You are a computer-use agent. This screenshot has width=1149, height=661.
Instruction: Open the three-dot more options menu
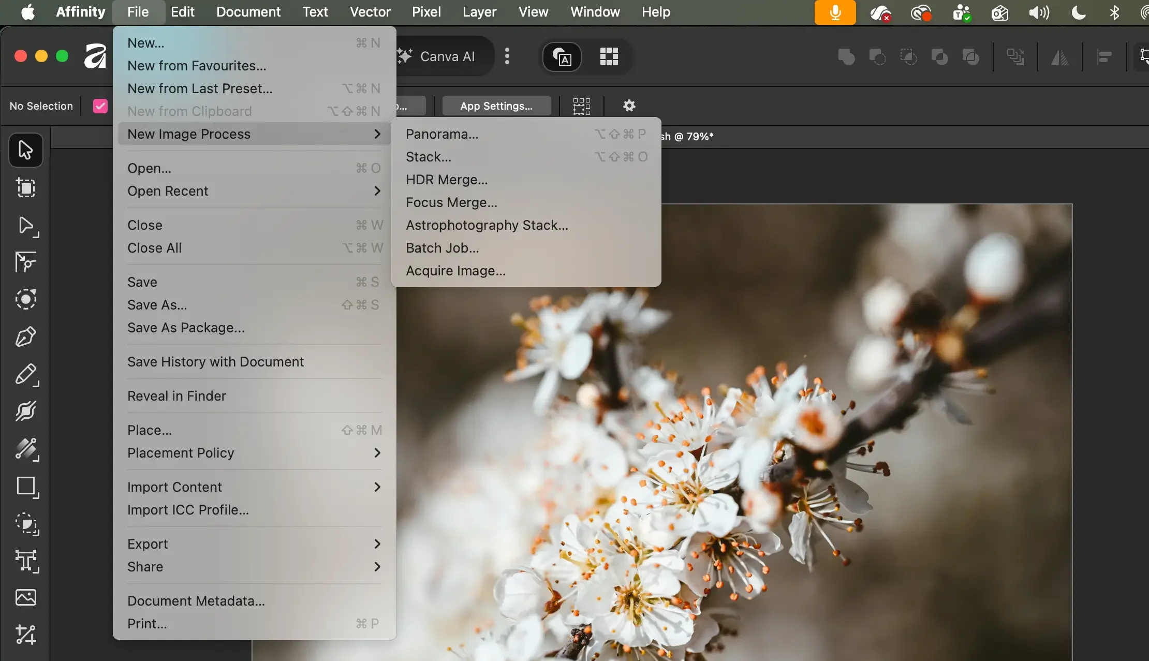coord(507,56)
